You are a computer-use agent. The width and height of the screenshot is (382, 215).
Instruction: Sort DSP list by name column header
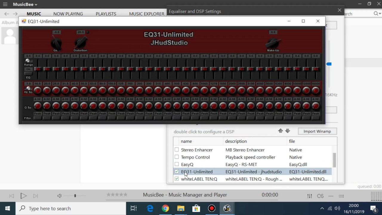tap(201, 141)
